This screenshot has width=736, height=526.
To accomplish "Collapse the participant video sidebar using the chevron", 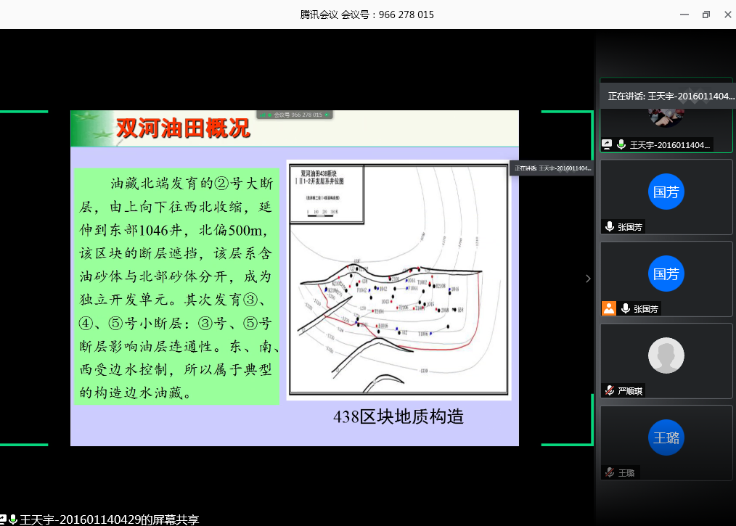I will pos(588,279).
